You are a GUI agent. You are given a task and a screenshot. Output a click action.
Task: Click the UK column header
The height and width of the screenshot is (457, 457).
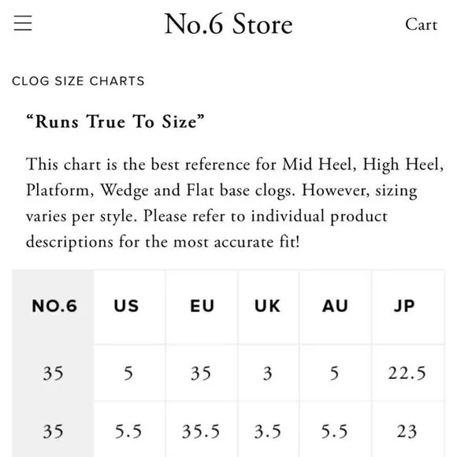267,306
